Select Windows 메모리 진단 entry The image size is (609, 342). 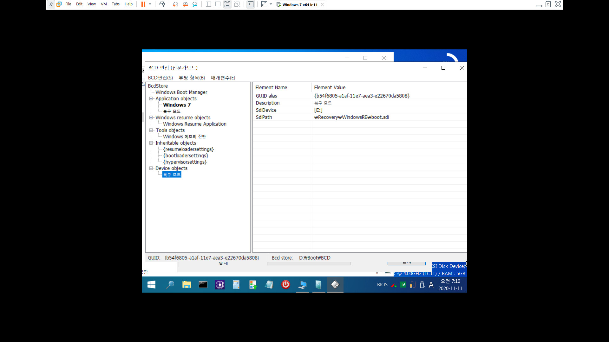(184, 136)
